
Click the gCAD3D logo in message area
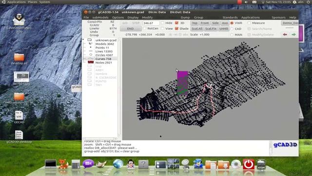[285, 145]
